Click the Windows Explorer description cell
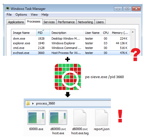 click(x=63, y=43)
